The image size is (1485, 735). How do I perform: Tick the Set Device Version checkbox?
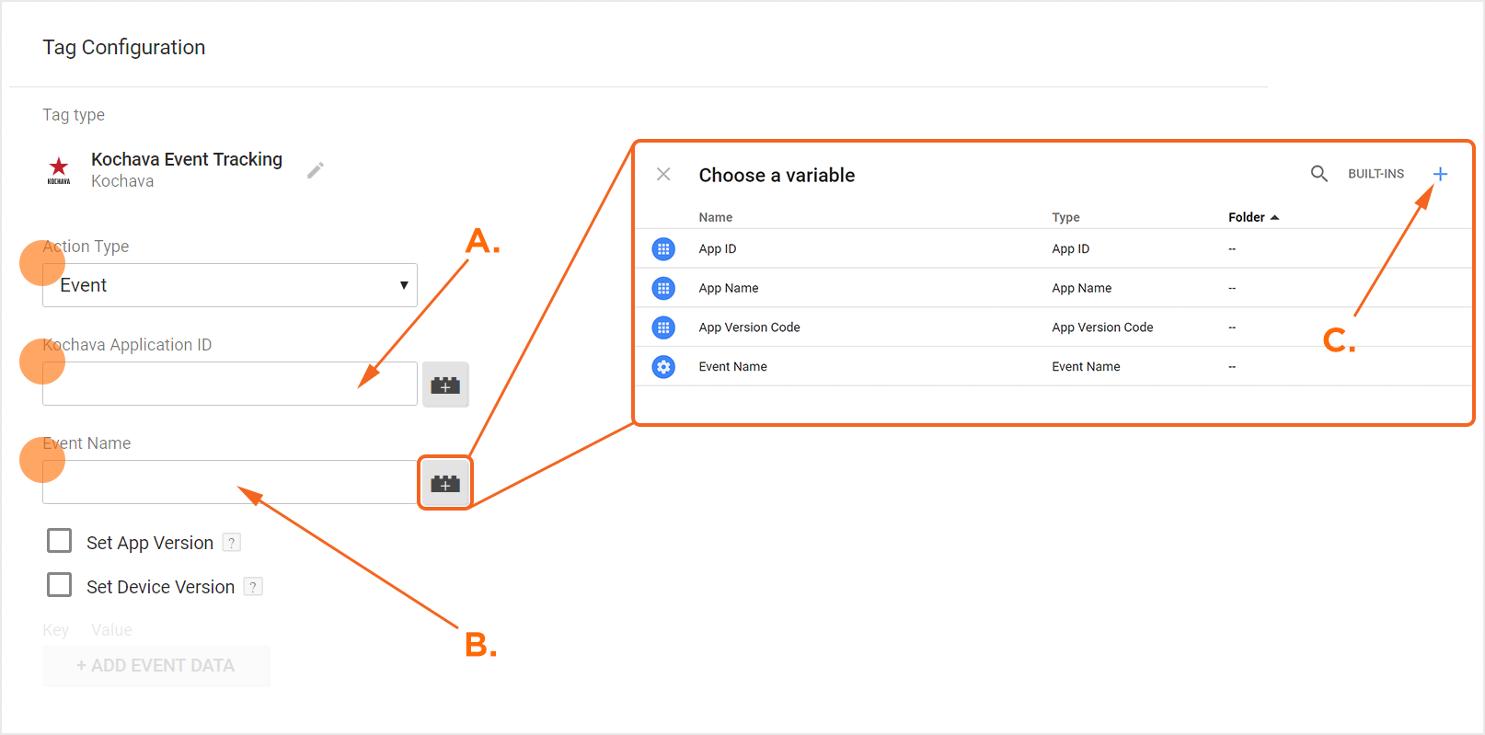(60, 585)
